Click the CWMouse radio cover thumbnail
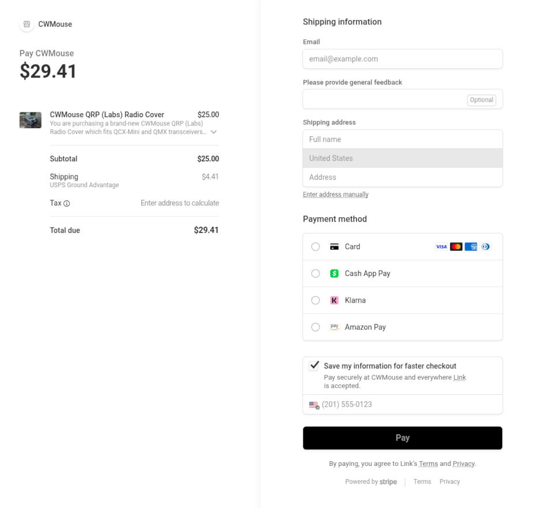Screen dimensions: 535x508 click(x=30, y=120)
